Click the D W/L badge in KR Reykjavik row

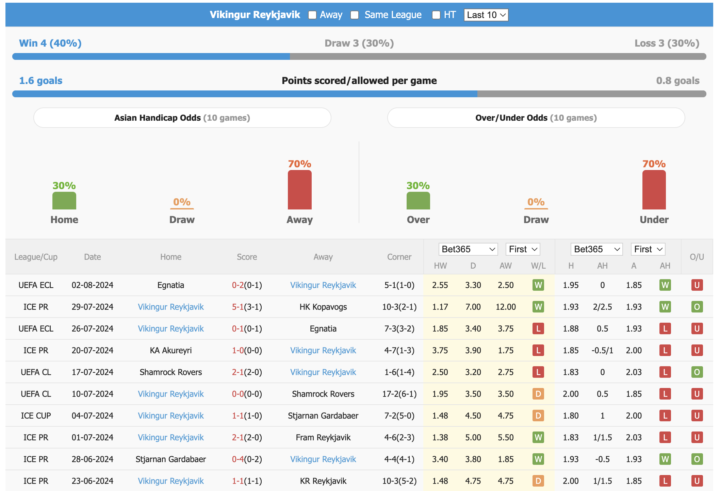pyautogui.click(x=538, y=481)
